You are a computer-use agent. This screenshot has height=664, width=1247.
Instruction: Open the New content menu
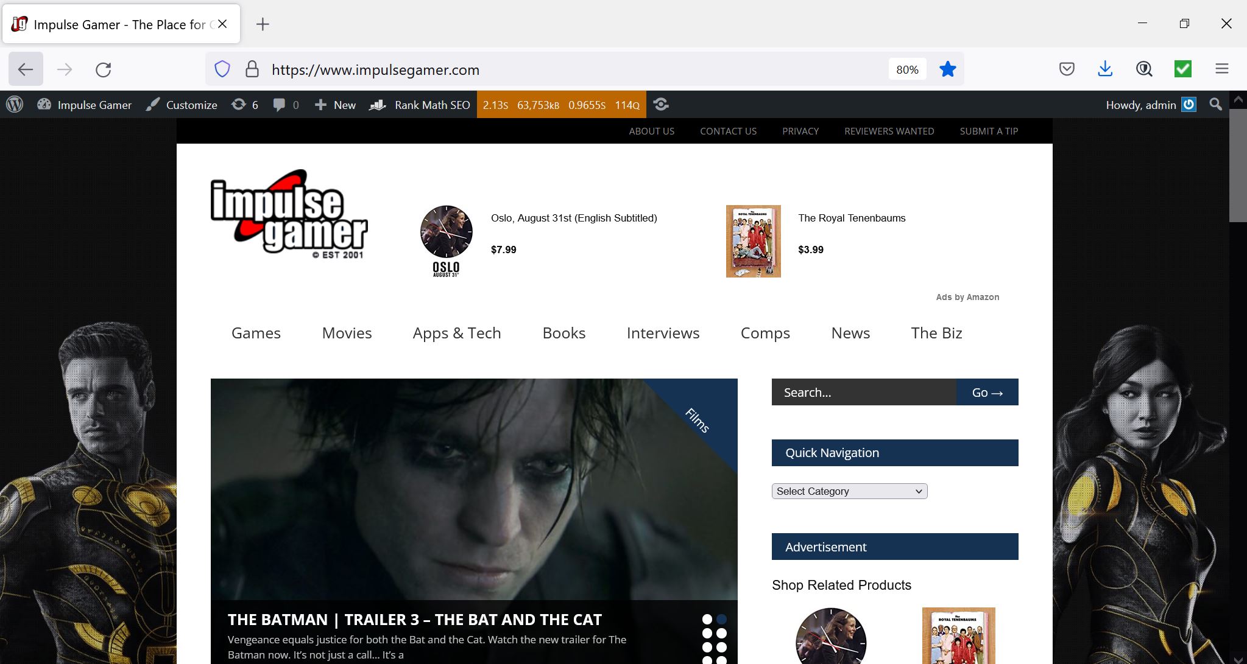335,105
